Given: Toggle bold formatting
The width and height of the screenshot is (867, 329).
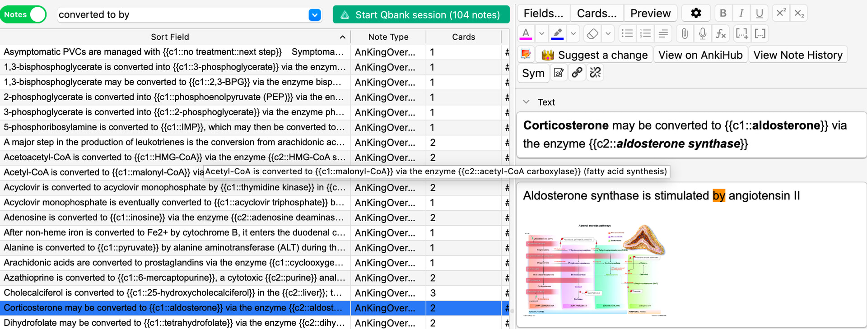Looking at the screenshot, I should click(x=723, y=13).
